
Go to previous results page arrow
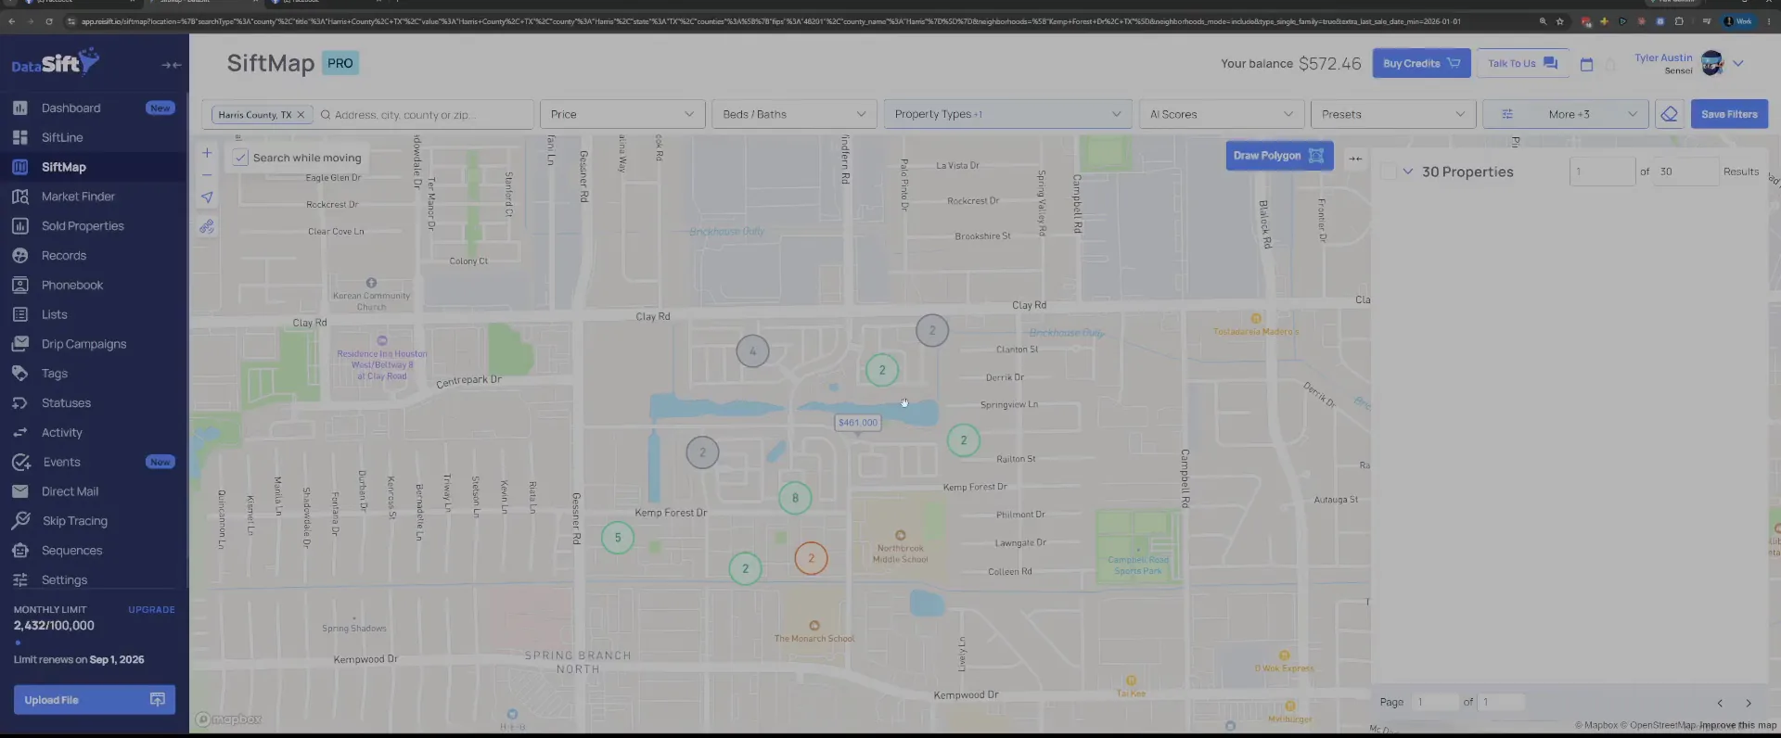[x=1720, y=703]
